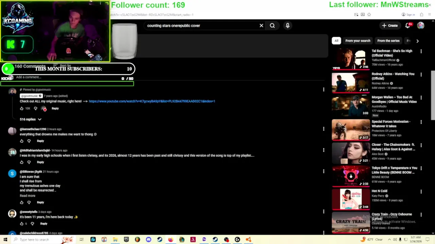Show more filter chips with right arrow
The image size is (435, 244).
pos(417,41)
